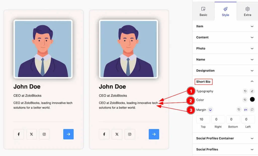
Task: Expand the Designation section
Action: 225,71
